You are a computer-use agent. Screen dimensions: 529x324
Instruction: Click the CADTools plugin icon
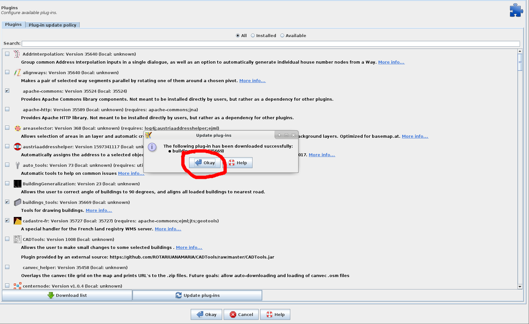[18, 239]
